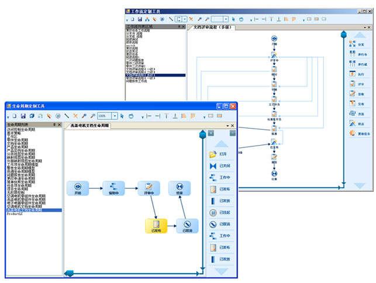Select the yellow 已发布 node on canvas
376x283 pixels.
click(156, 225)
